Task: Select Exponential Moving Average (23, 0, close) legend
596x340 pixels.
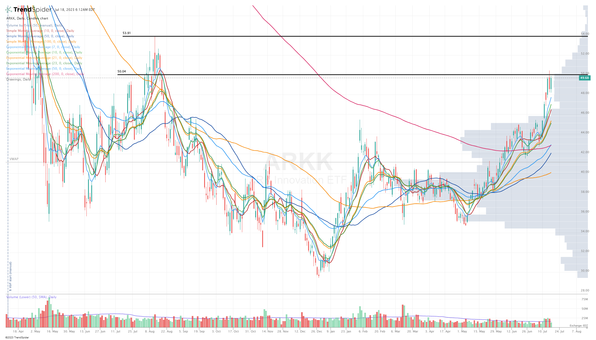Action: [44, 63]
